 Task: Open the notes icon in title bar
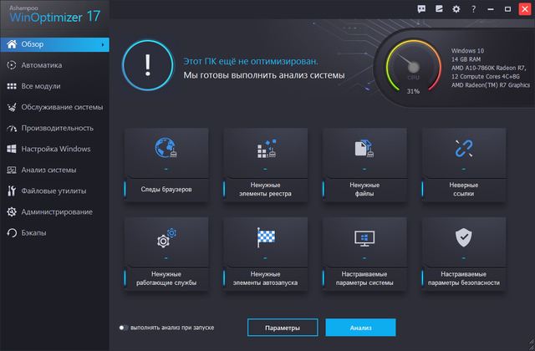point(439,9)
